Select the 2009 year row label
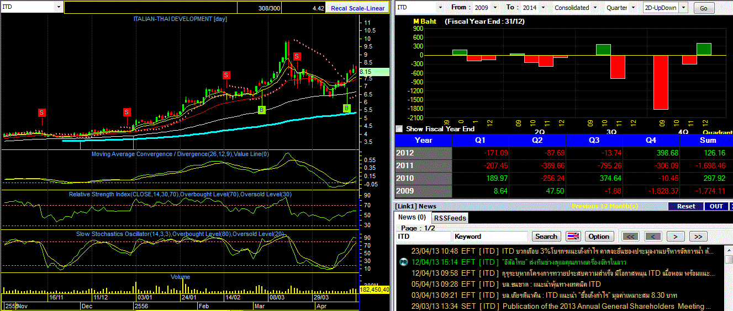733x311 pixels. (x=424, y=191)
